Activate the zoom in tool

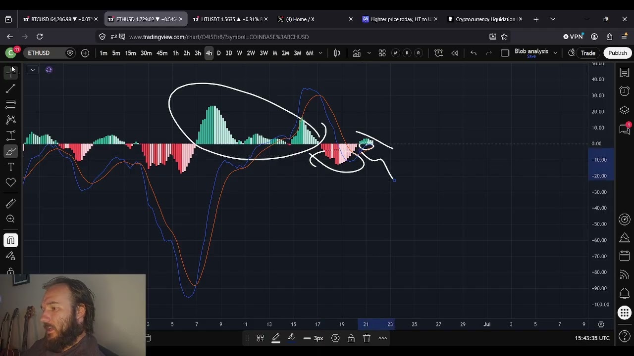[x=10, y=219]
